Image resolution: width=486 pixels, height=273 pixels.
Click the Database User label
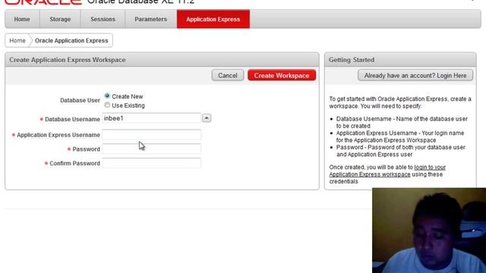[80, 100]
